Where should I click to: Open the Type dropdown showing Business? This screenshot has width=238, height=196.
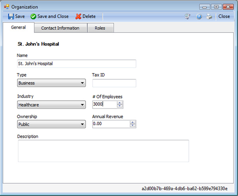tap(52, 83)
